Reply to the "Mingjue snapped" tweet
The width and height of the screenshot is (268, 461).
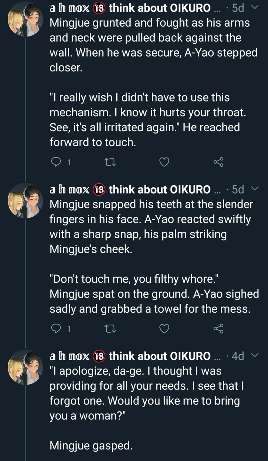pyautogui.click(x=56, y=328)
